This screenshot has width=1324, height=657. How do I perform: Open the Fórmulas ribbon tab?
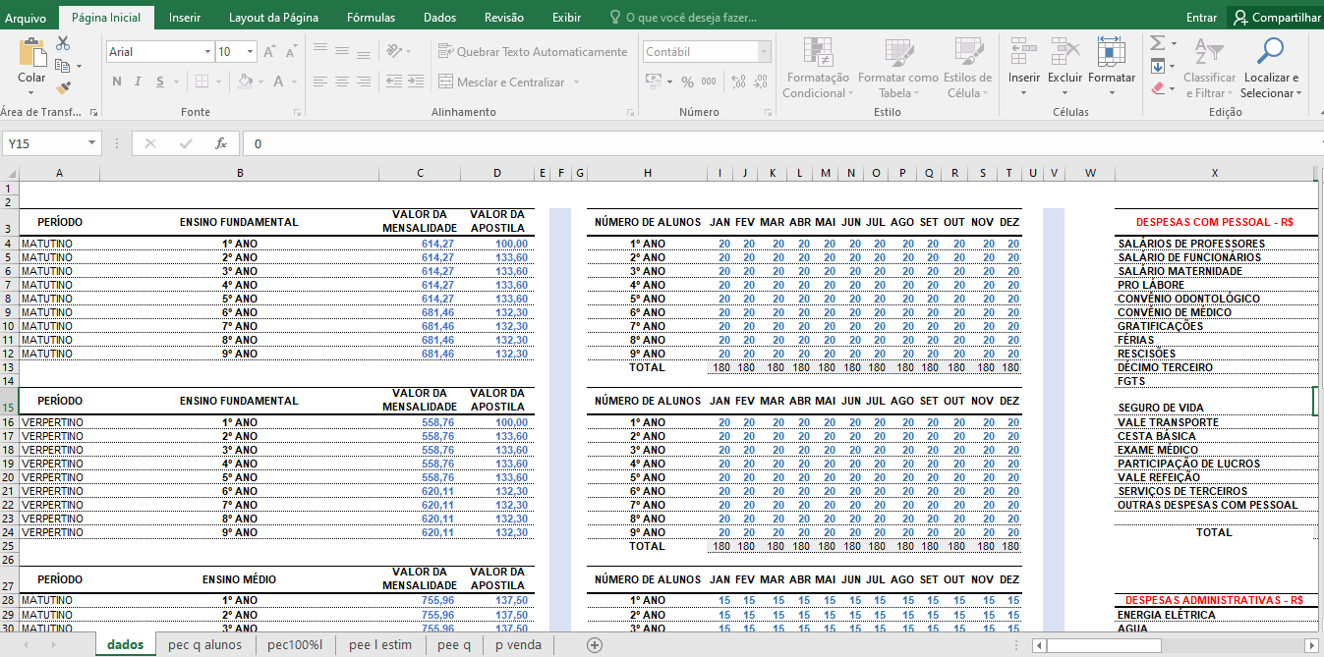coord(371,18)
